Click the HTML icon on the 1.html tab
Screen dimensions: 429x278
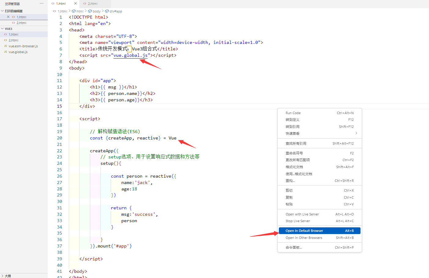click(x=53, y=4)
